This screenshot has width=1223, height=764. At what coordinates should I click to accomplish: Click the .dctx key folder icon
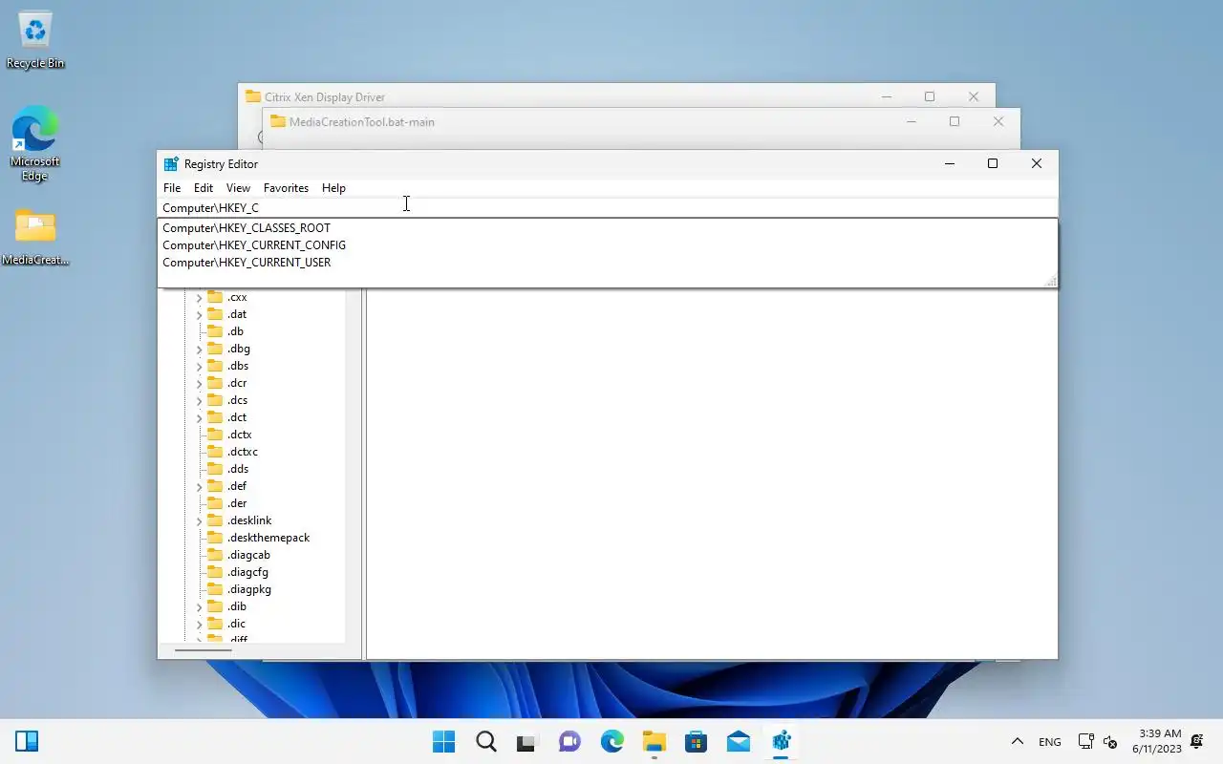(x=215, y=435)
